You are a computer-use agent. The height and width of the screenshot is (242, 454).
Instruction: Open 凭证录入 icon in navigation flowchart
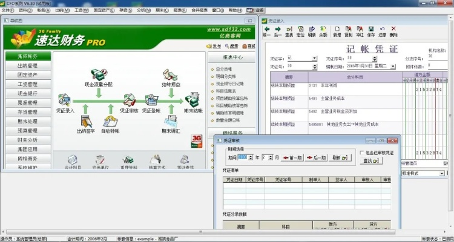pos(64,100)
